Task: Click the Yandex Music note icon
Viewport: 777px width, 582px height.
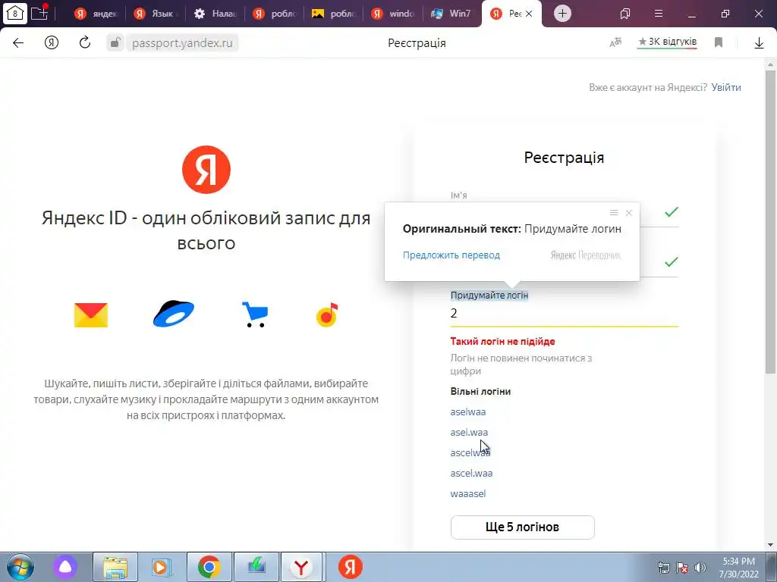Action: point(327,314)
